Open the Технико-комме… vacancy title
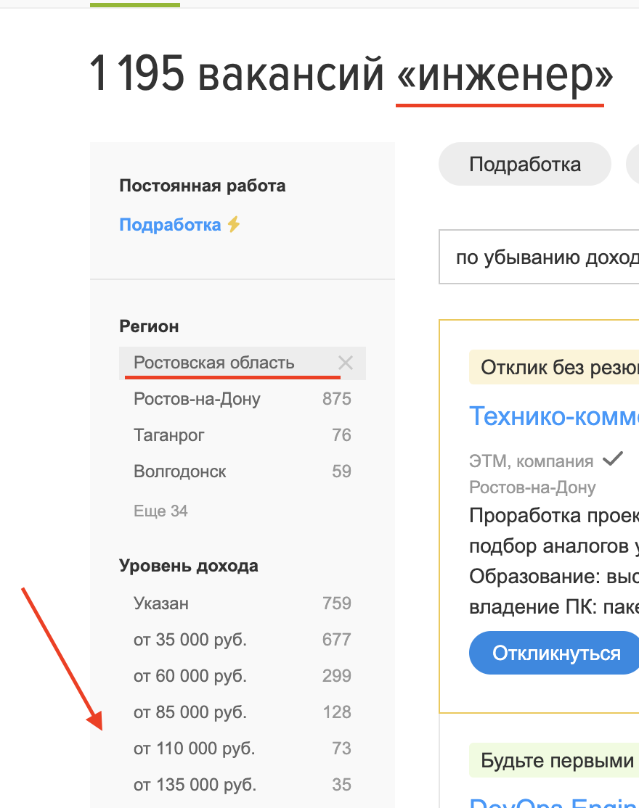 coord(553,417)
